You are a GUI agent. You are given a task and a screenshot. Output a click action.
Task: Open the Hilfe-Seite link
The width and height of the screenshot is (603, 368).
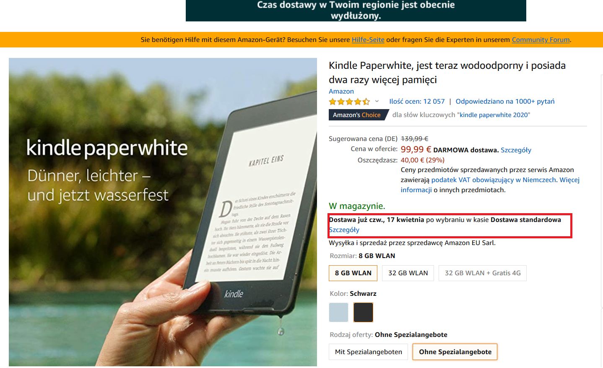tap(368, 40)
